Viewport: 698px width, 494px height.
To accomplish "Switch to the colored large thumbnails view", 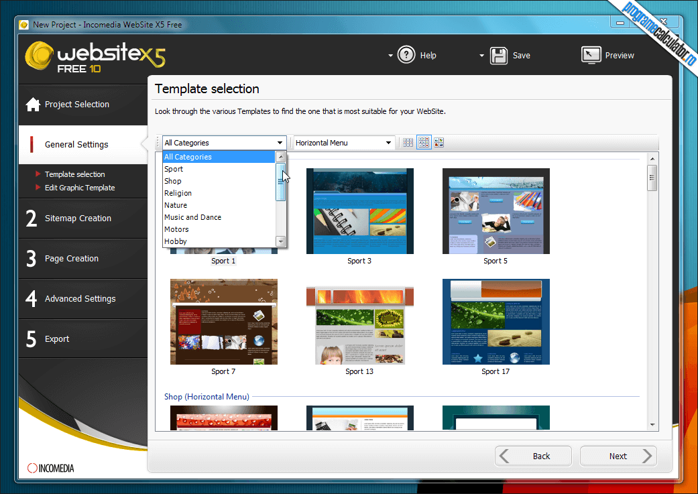I will point(439,142).
